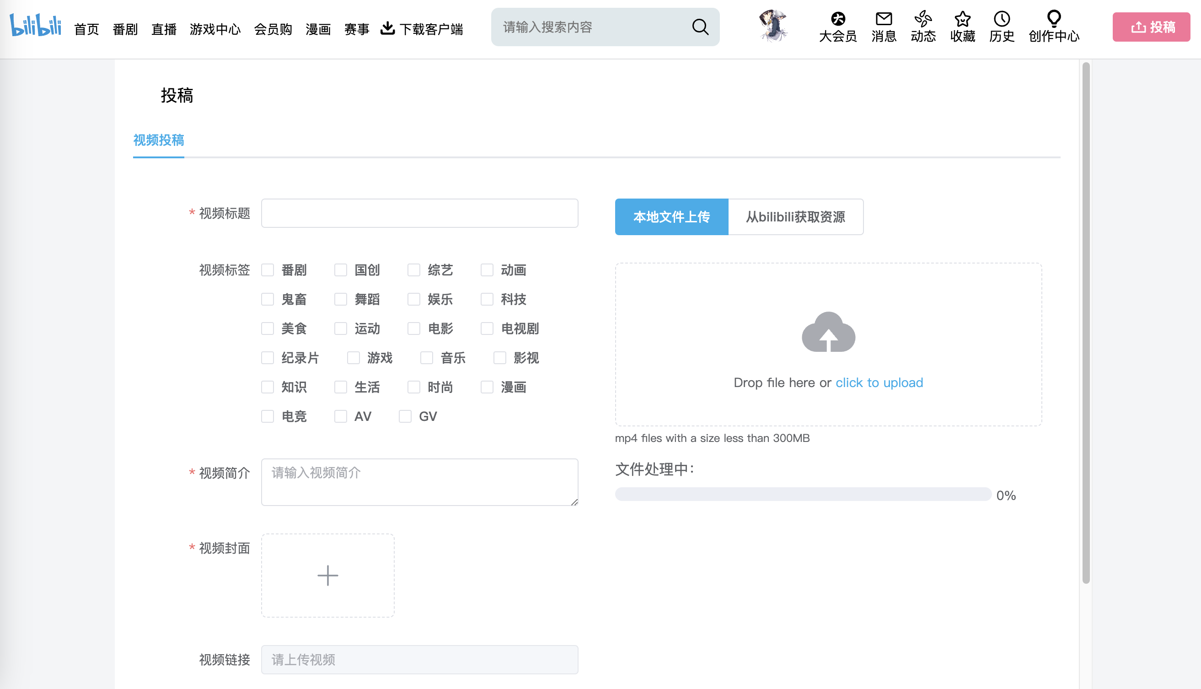Open 消息 messages envelope icon
Viewport: 1201px width, 689px height.
884,19
